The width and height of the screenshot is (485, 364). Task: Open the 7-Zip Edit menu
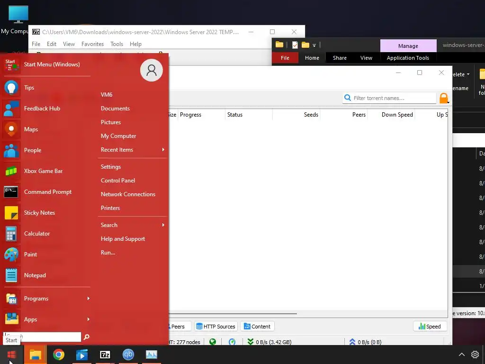point(51,44)
